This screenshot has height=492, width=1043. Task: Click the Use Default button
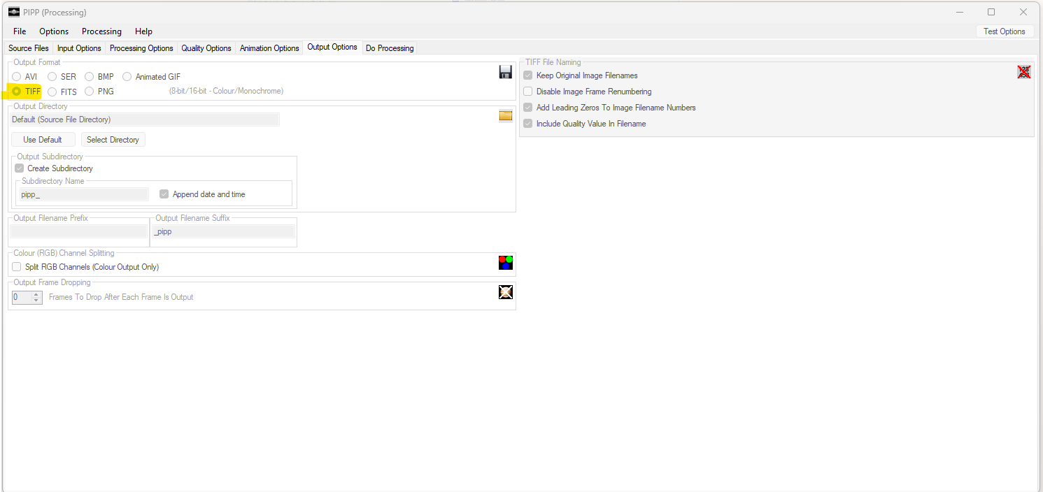pos(43,140)
